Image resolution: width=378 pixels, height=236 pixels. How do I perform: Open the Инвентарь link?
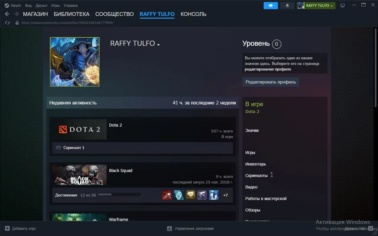pyautogui.click(x=256, y=164)
